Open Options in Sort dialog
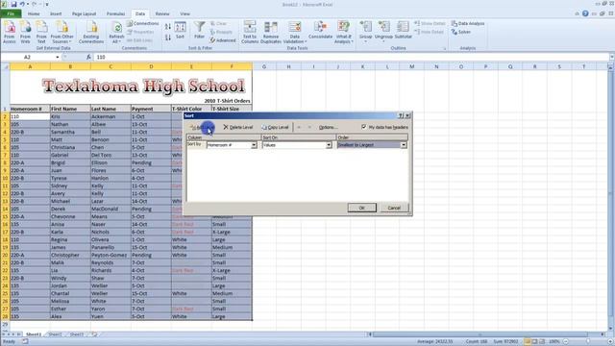Screen dimensions: 615x346 (328, 128)
